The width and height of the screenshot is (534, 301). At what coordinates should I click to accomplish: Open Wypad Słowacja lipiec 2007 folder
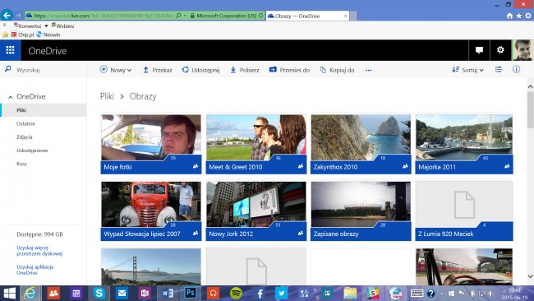pyautogui.click(x=151, y=211)
